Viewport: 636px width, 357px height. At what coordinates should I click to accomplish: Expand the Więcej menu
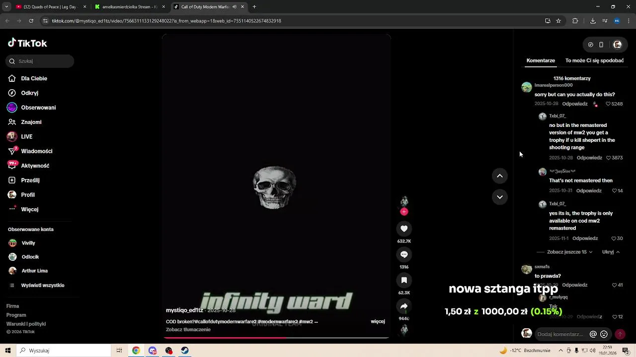23,209
